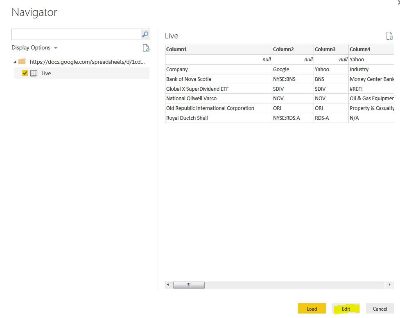Click the search magnifier icon
This screenshot has width=400, height=318.
tap(145, 34)
